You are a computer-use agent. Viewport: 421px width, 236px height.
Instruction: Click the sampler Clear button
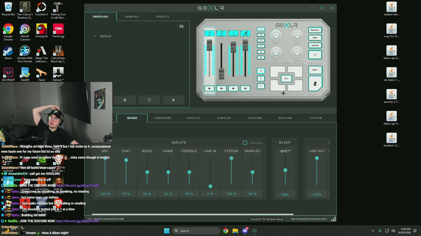pos(286,79)
